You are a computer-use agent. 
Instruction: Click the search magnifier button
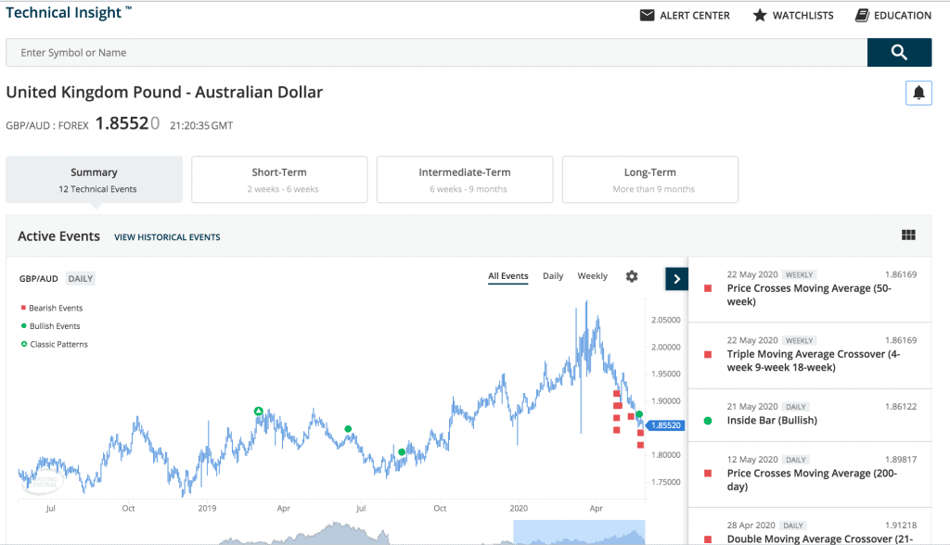[899, 53]
